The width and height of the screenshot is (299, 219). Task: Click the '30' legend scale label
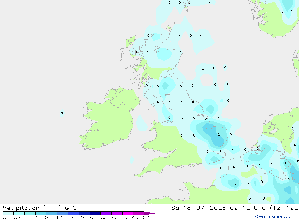103,217
